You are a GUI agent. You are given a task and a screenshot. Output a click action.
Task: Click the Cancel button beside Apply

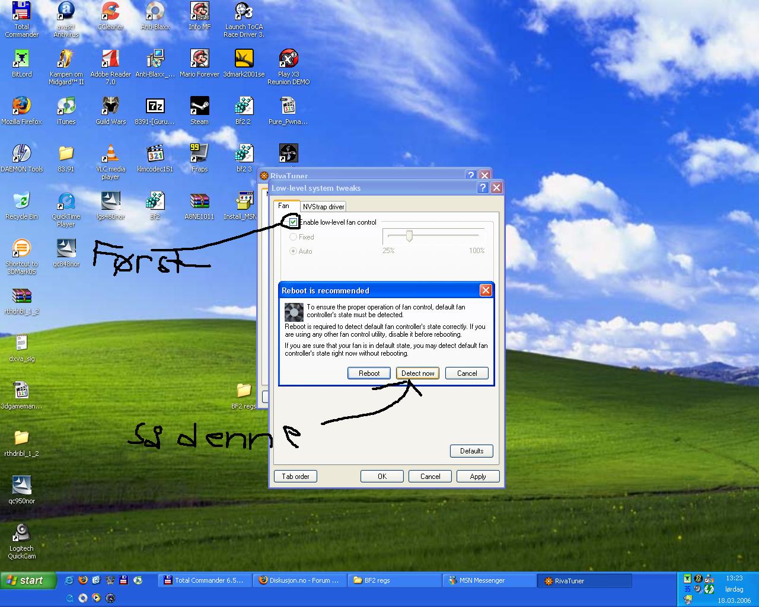tap(430, 477)
